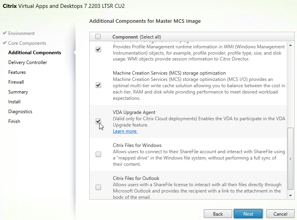Viewport: 297px width, 220px height.
Task: Toggle the Select all components checkbox
Action: (98, 37)
